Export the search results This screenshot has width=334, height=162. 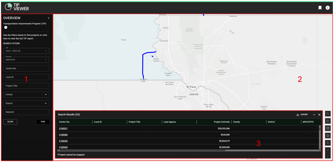point(302,115)
